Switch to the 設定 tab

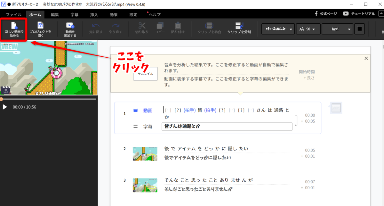133,14
